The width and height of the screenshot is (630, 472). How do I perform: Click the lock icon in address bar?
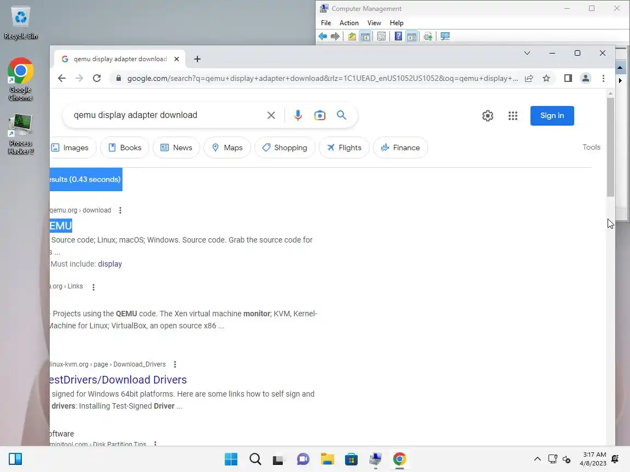(x=119, y=78)
